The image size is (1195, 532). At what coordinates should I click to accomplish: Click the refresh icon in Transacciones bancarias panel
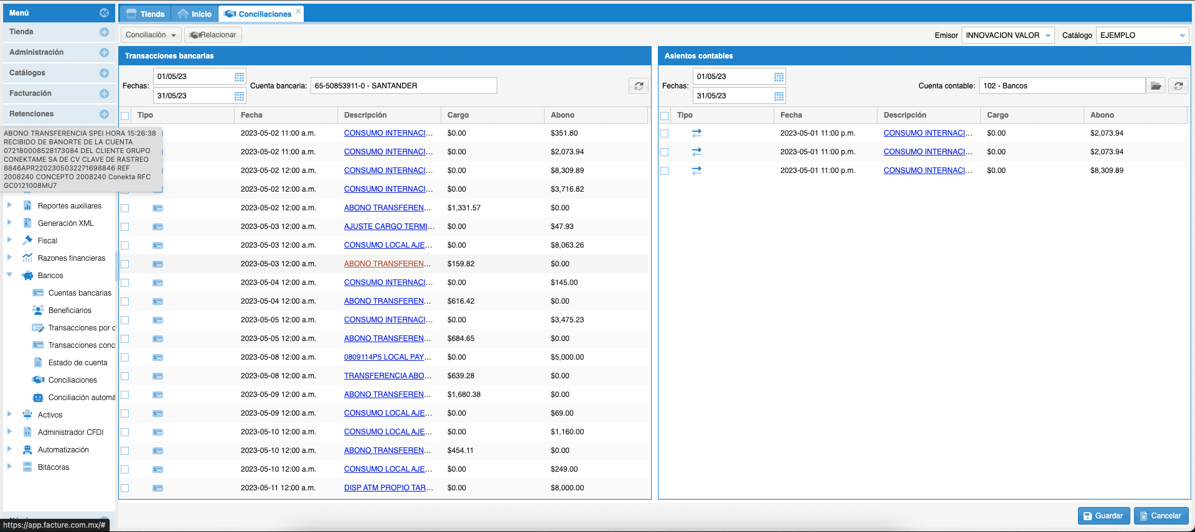coord(639,86)
